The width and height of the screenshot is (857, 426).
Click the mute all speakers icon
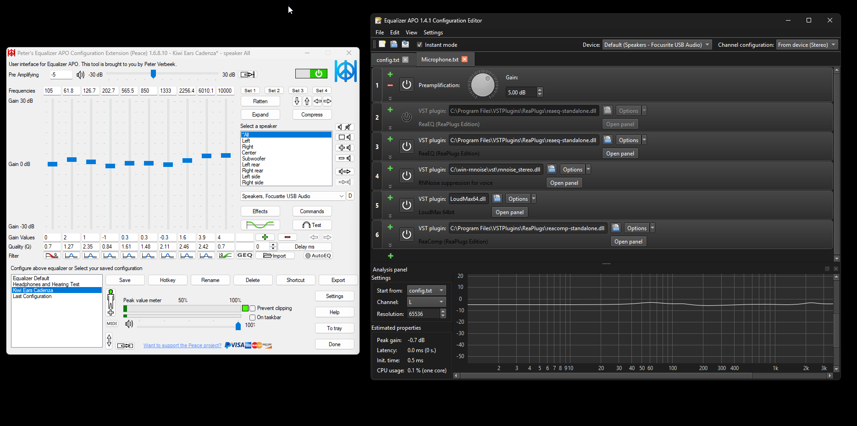coord(344,127)
